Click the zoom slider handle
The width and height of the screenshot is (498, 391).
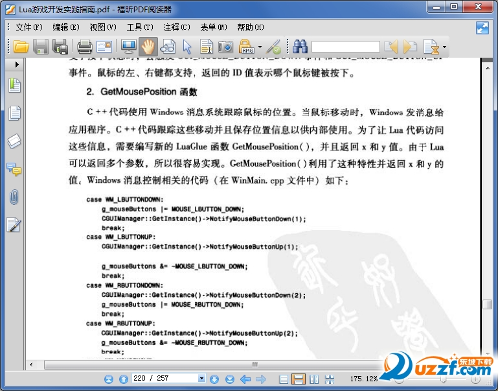tap(443, 379)
